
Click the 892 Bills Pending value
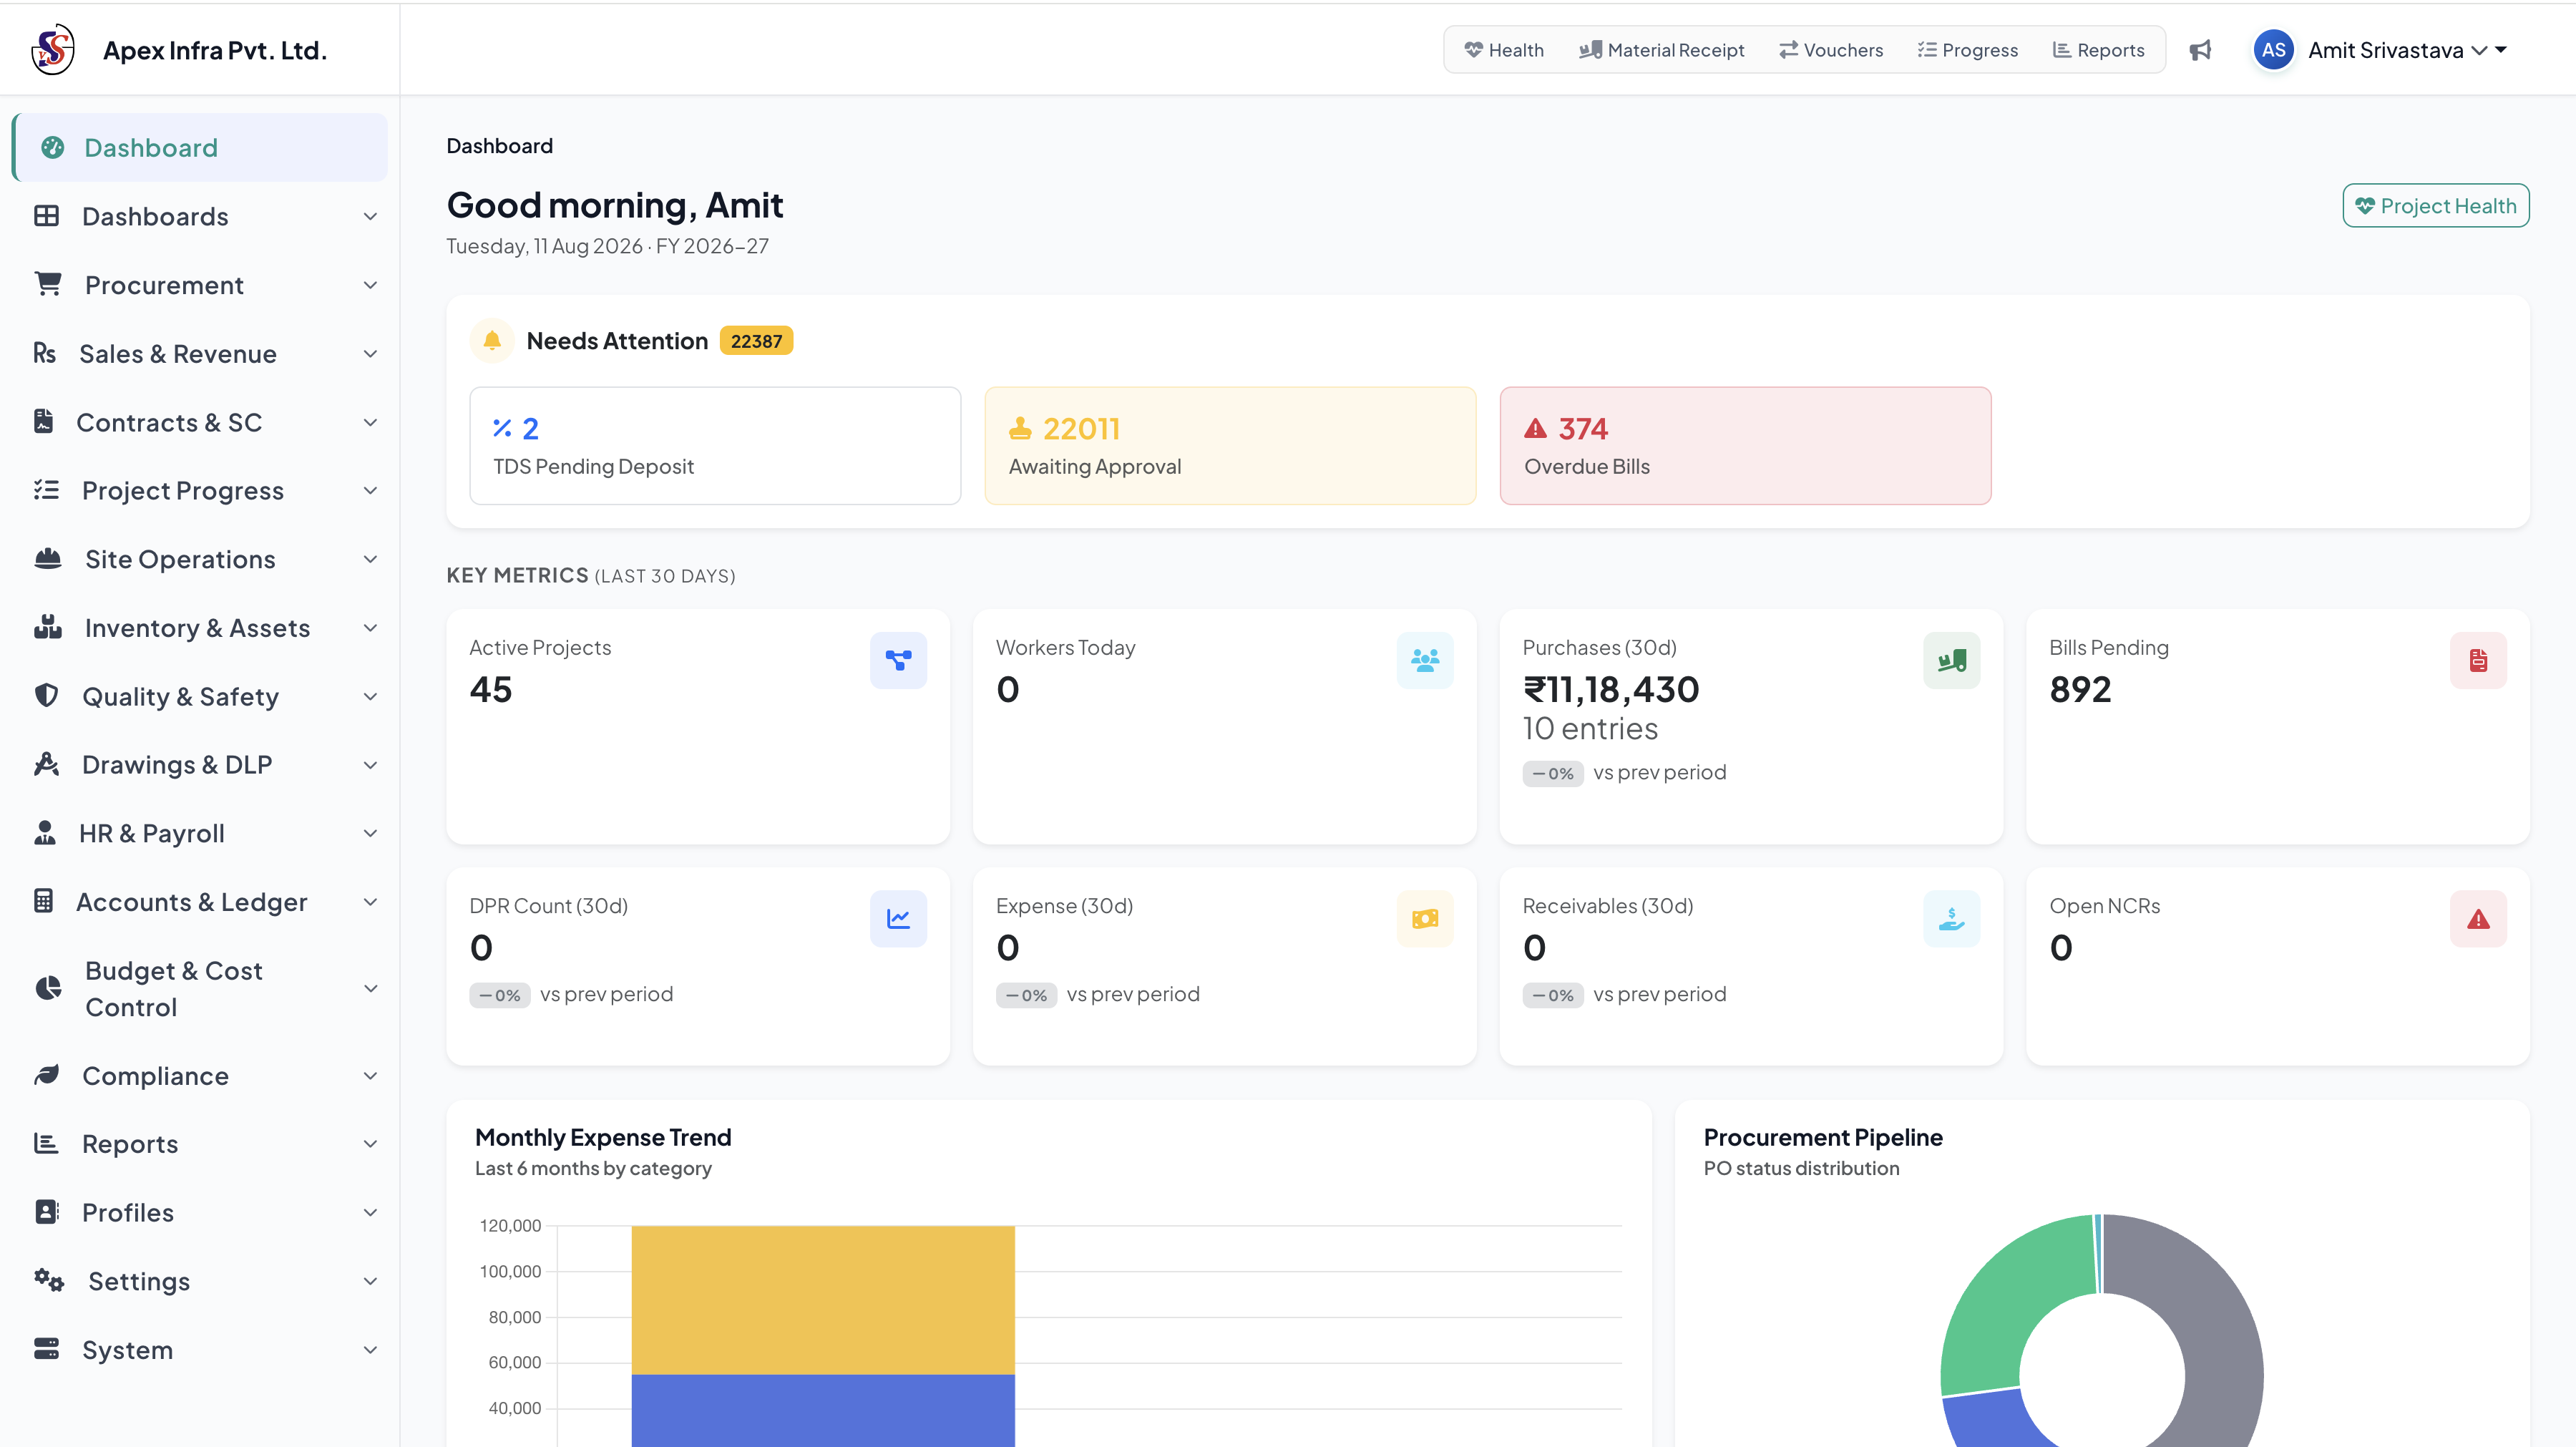pos(2080,689)
